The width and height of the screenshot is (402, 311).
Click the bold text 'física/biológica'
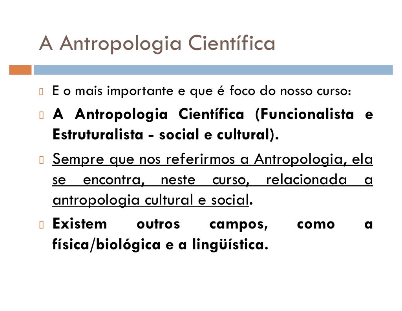point(106,244)
